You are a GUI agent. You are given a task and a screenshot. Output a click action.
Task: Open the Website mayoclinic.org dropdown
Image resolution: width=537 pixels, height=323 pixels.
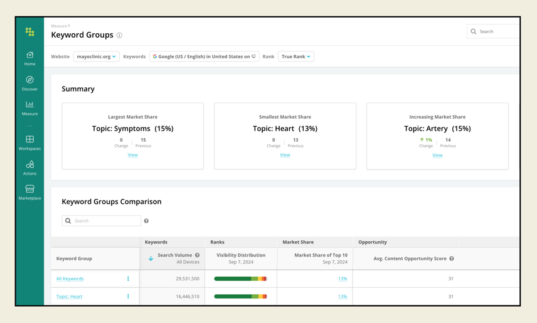[x=96, y=56]
